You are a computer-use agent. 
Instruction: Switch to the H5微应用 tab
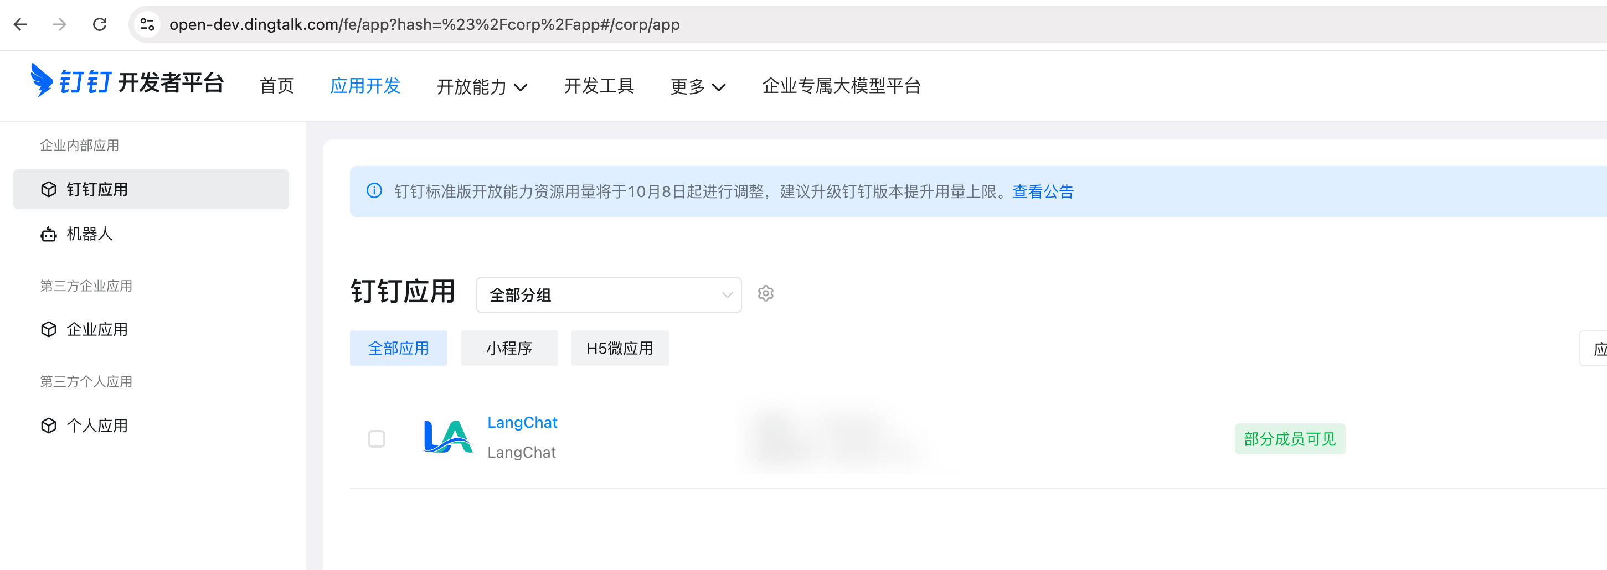coord(620,348)
